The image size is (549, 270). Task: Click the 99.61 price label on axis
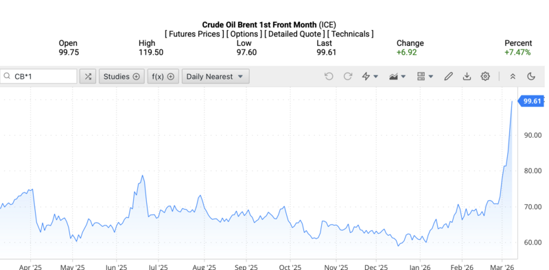point(531,101)
